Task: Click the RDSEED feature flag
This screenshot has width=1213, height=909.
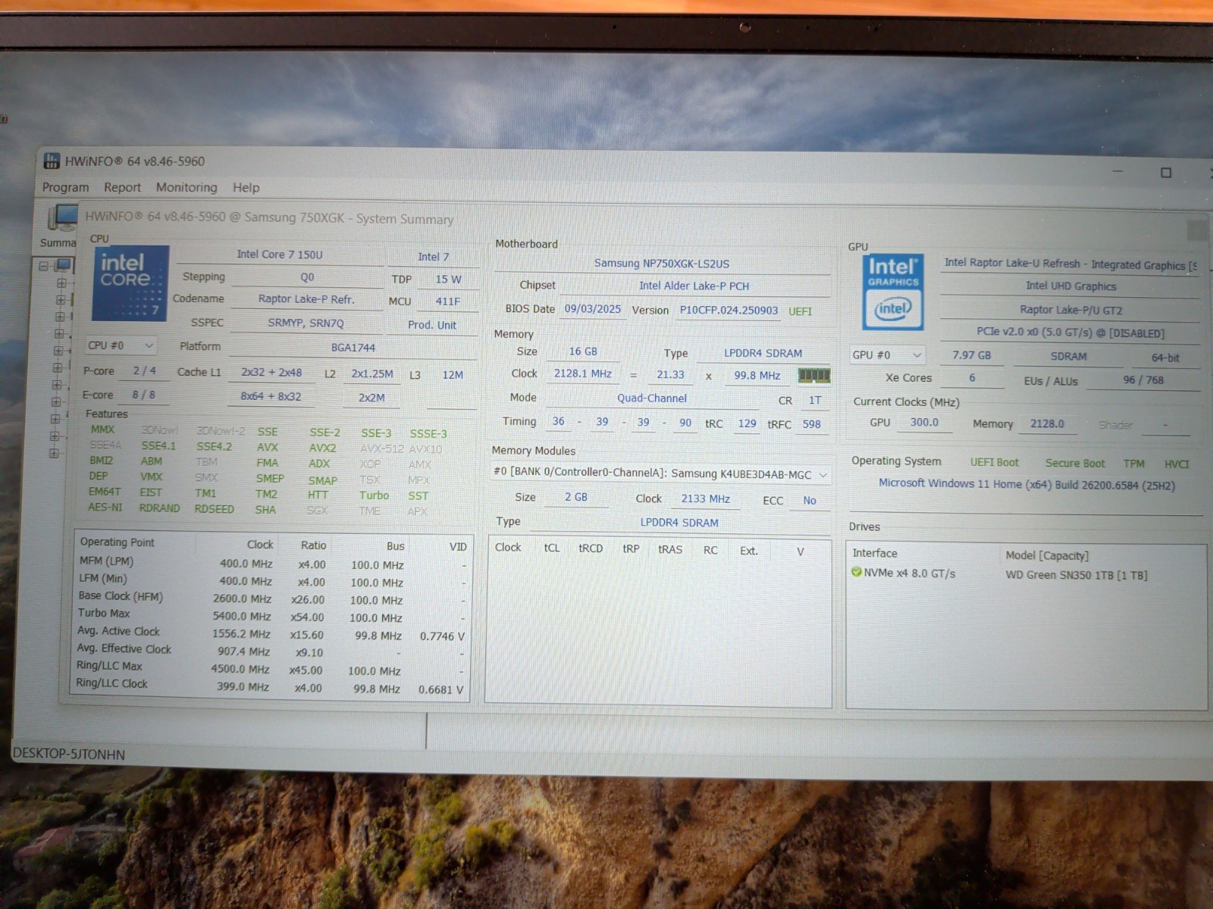Action: (214, 509)
